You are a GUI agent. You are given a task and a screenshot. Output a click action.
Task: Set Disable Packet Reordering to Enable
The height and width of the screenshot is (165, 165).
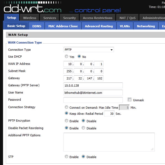point(66,128)
